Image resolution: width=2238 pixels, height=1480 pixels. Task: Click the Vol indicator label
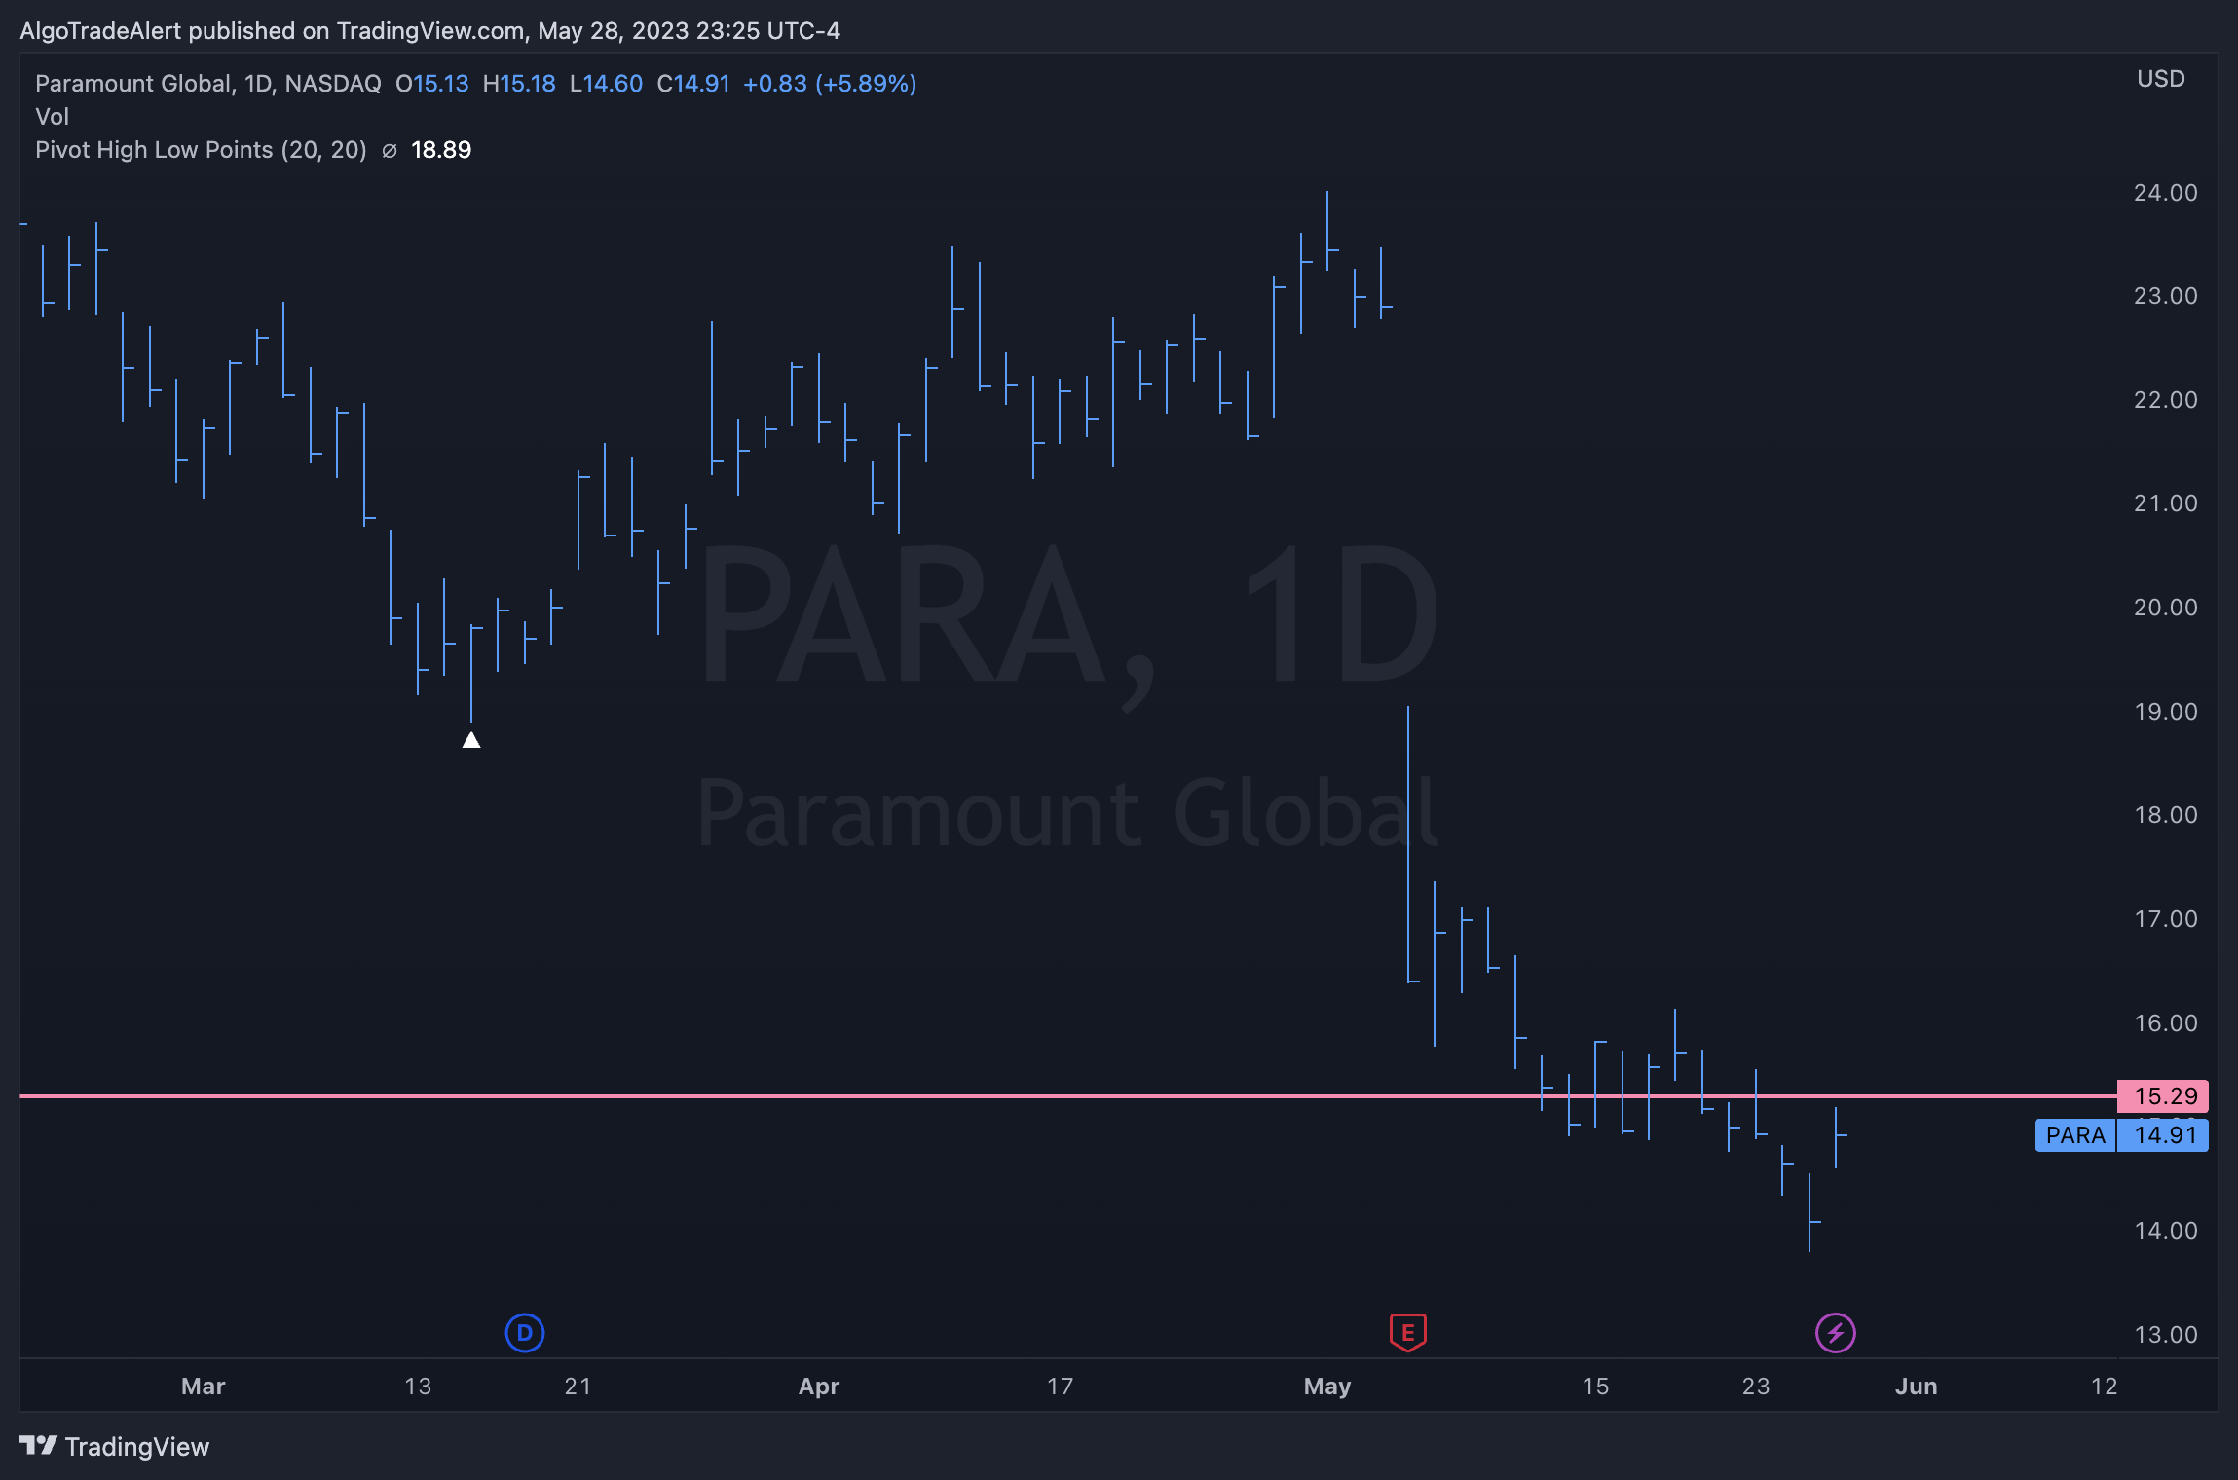[53, 117]
